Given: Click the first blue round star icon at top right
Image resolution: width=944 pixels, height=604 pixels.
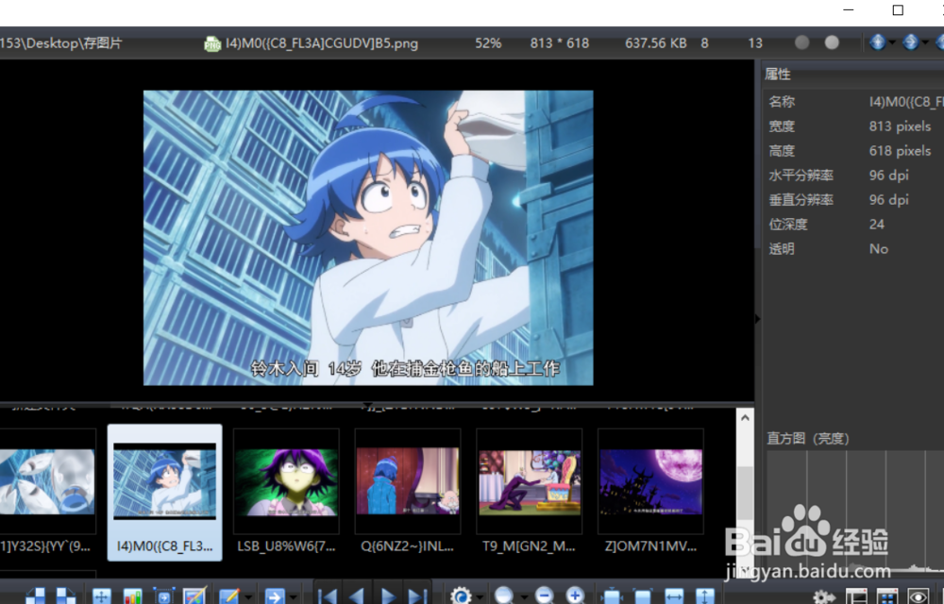Looking at the screenshot, I should point(877,42).
